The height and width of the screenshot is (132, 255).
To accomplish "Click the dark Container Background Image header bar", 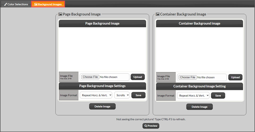I will (199, 23).
